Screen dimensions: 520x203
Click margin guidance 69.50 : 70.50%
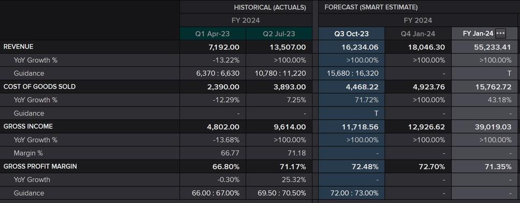282,193
